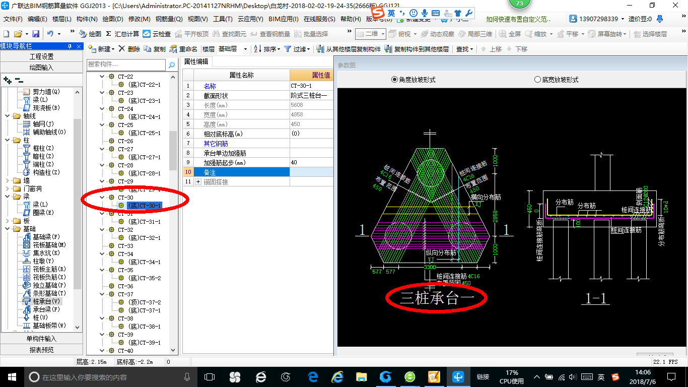Image resolution: width=688 pixels, height=387 pixels.
Task: Click 从其他楼层复制构件
Action: [349, 49]
